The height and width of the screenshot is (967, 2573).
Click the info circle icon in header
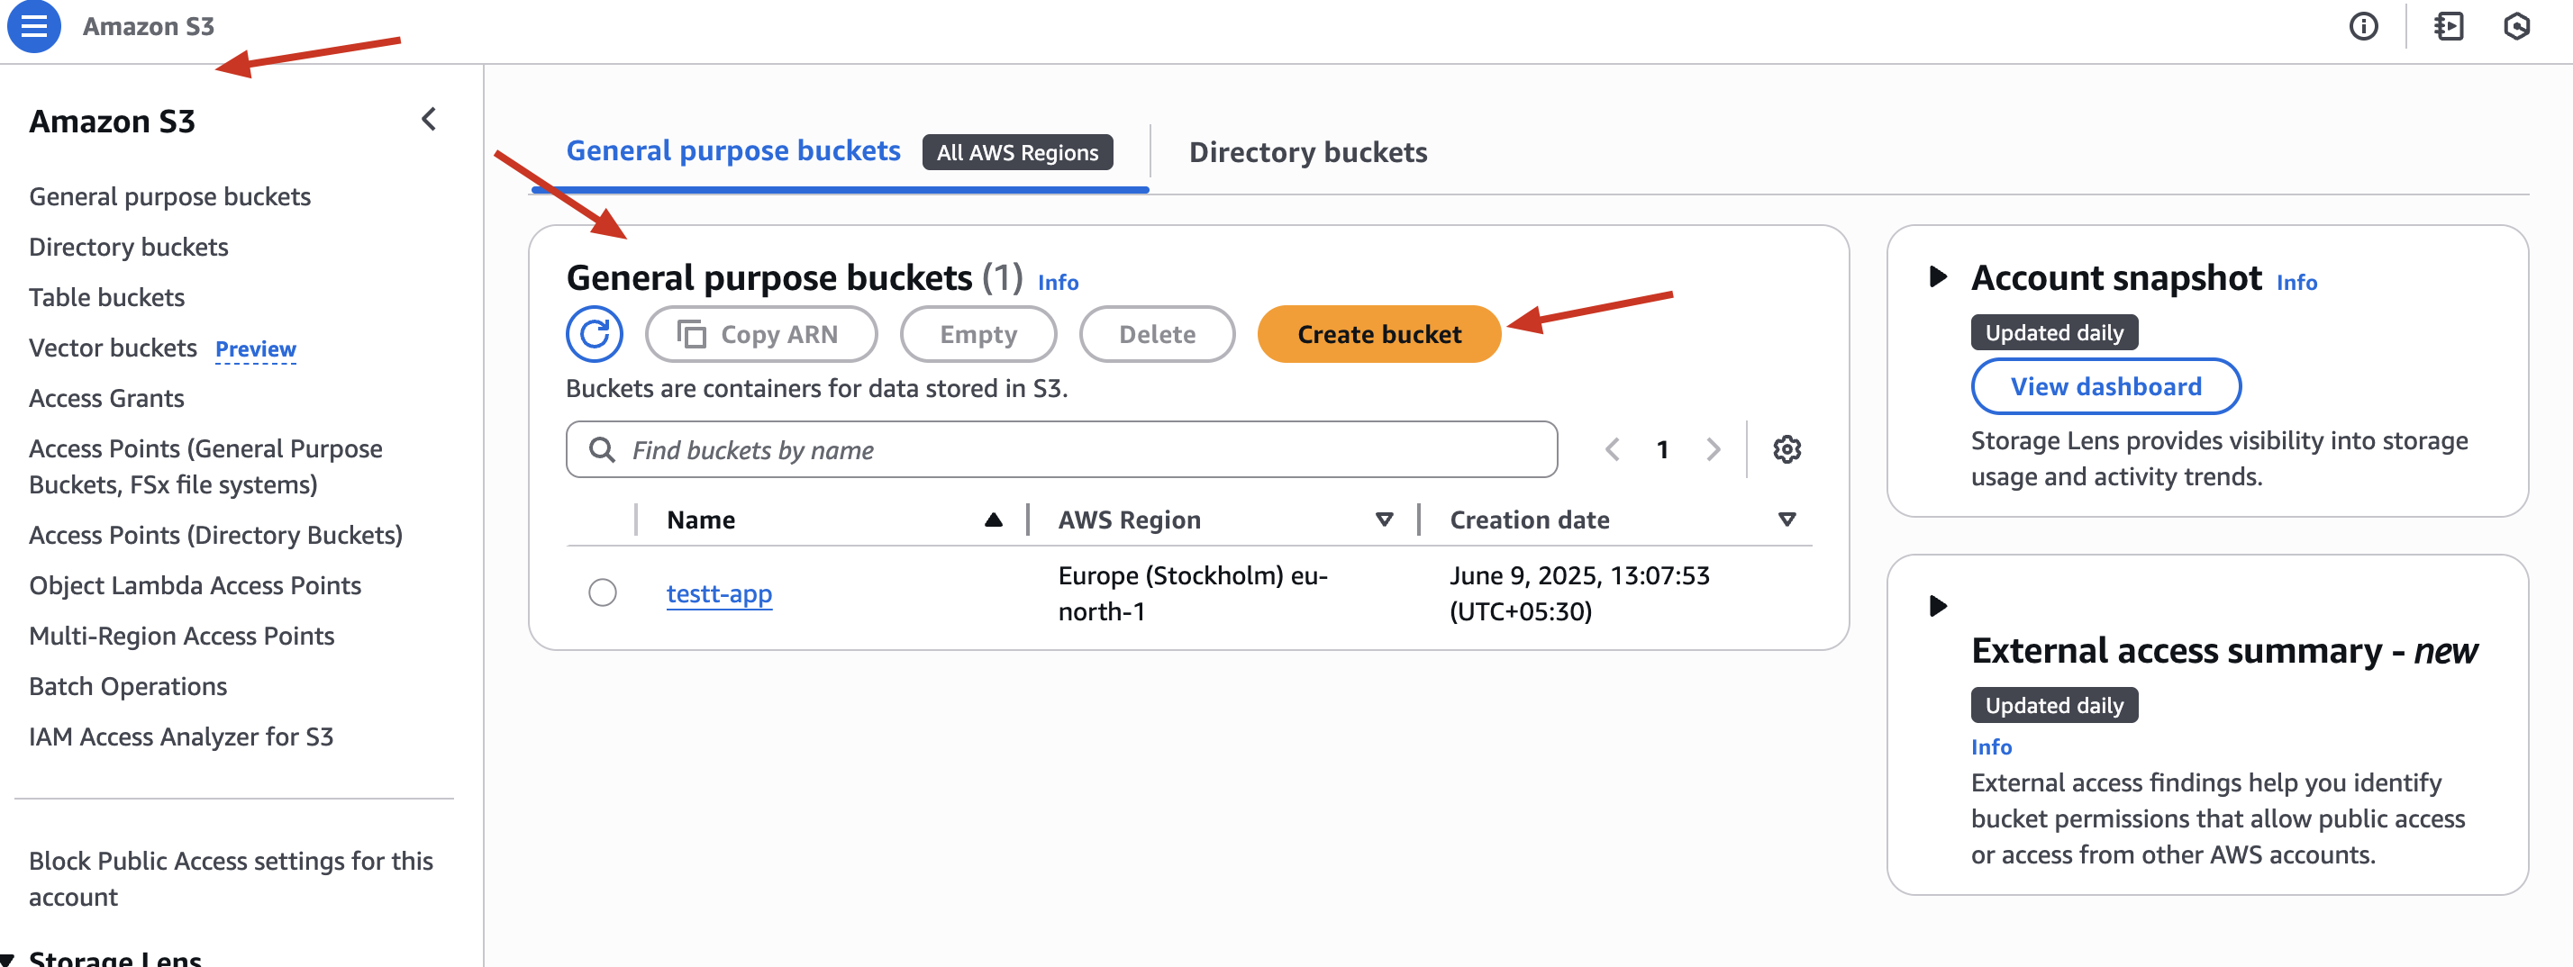[x=2363, y=26]
